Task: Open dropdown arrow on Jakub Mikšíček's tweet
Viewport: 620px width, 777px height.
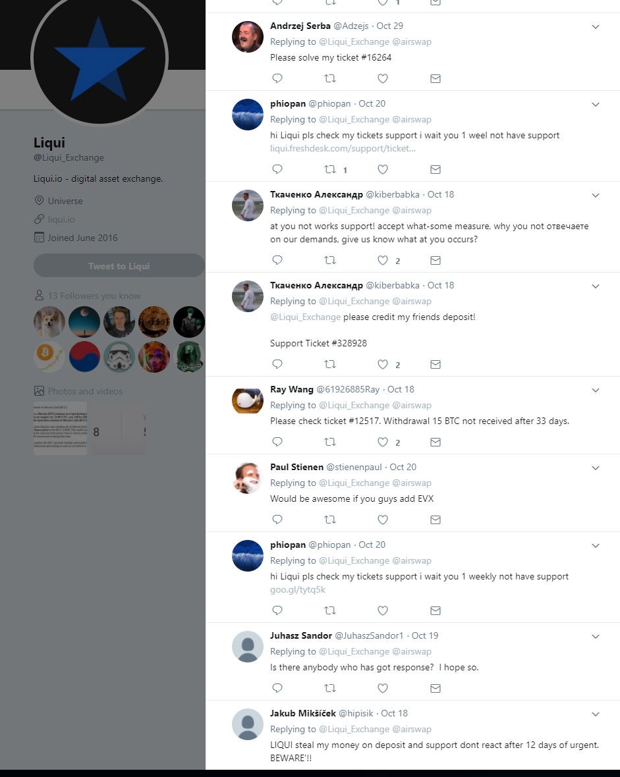Action: pos(596,714)
